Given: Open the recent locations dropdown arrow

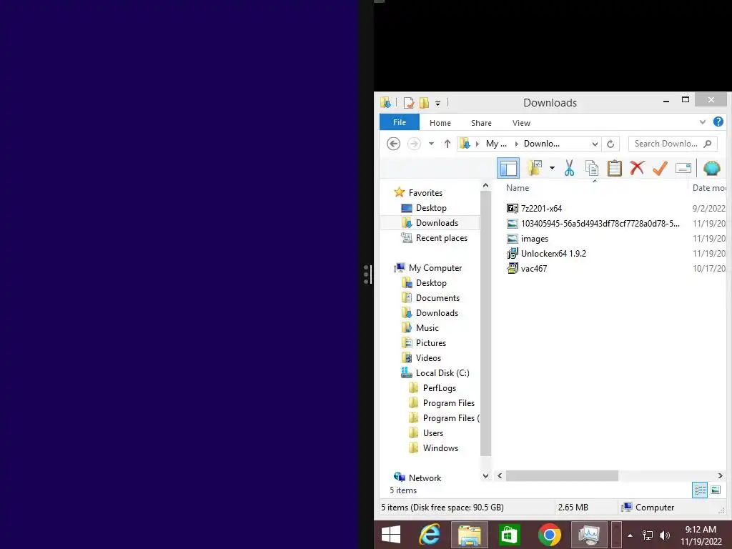Looking at the screenshot, I should tap(431, 144).
